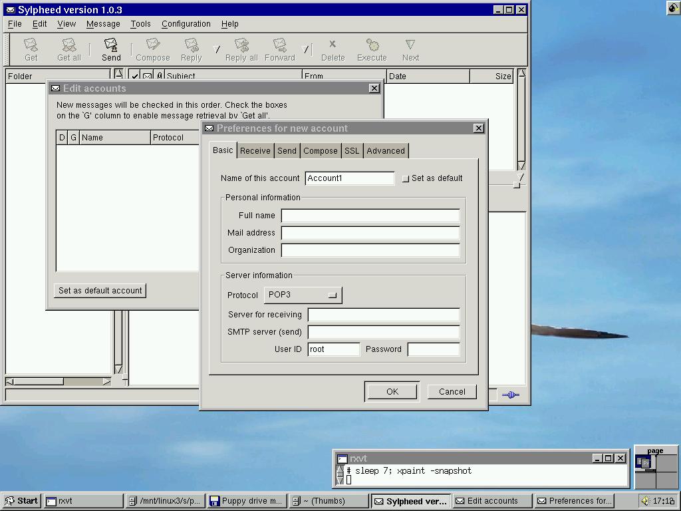Click the Folder column header
Viewport: 681px width, 511px height.
click(59, 77)
